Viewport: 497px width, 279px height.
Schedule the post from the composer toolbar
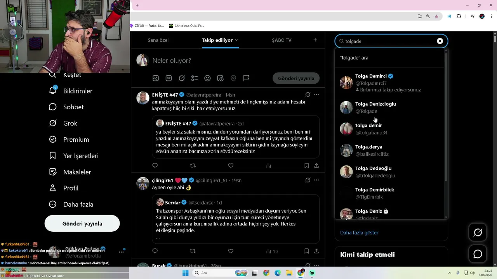(220, 78)
